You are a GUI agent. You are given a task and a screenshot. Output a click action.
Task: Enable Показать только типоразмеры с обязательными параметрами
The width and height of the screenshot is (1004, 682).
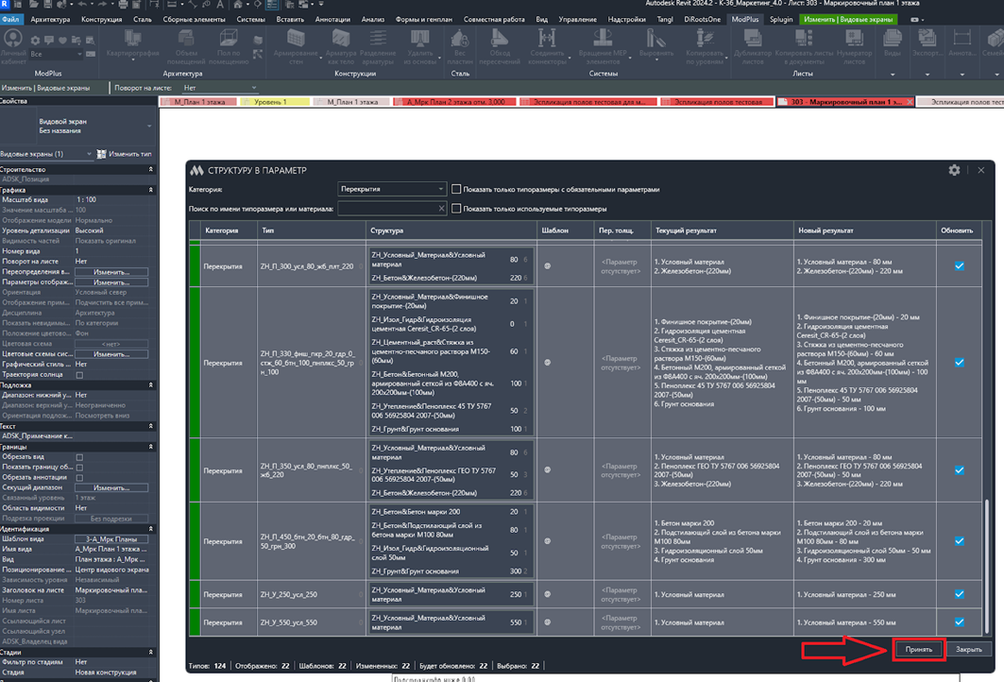456,189
